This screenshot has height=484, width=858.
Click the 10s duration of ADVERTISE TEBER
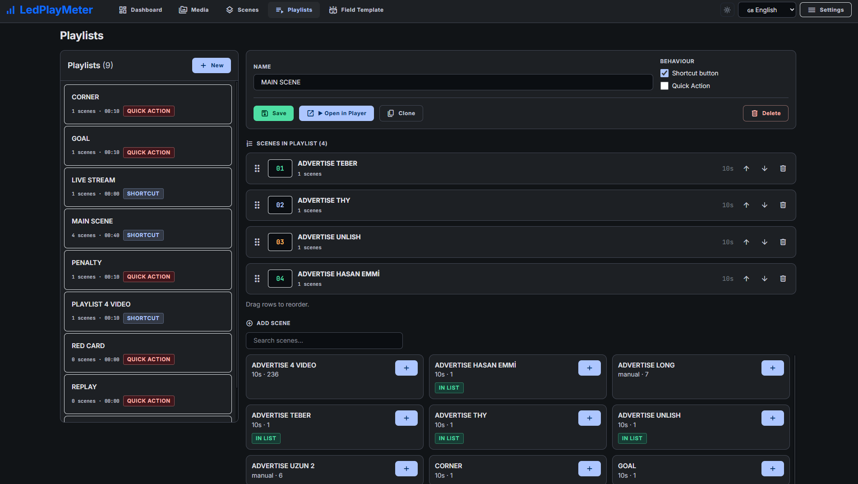728,168
